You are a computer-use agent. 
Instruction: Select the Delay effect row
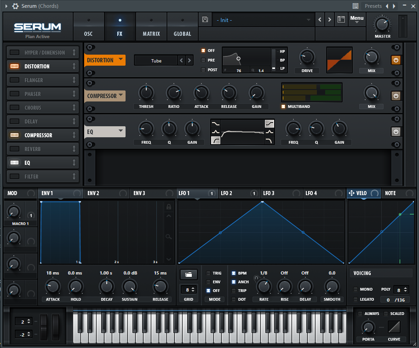[x=43, y=121]
